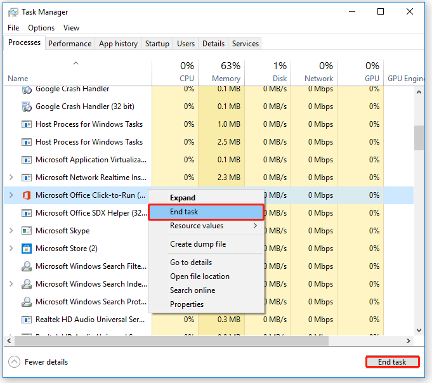Expand the Microsoft Office Click-to-Run process group
Image resolution: width=432 pixels, height=383 pixels.
tap(11, 195)
